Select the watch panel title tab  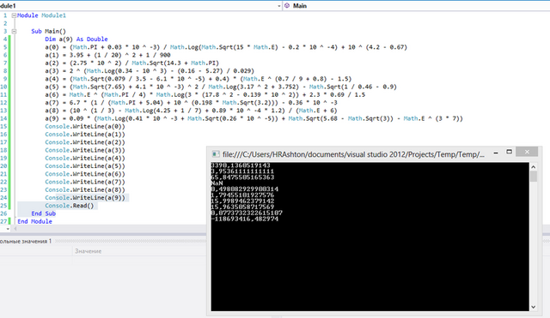click(x=26, y=241)
